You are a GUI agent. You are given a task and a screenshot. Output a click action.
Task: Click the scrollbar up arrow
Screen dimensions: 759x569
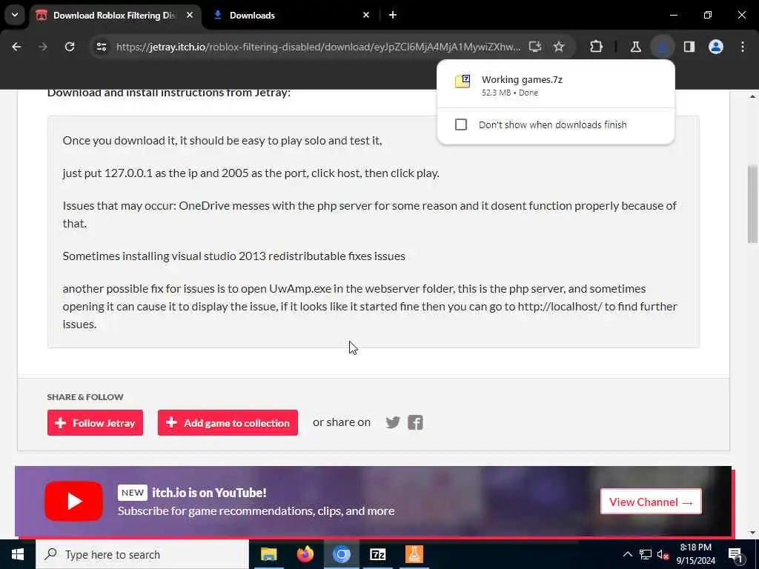[x=752, y=96]
